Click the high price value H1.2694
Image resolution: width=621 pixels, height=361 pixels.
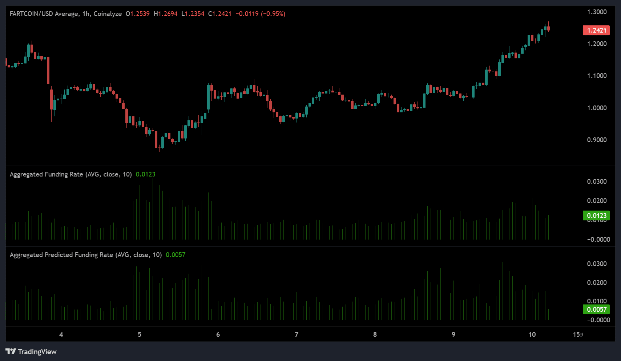pos(166,14)
